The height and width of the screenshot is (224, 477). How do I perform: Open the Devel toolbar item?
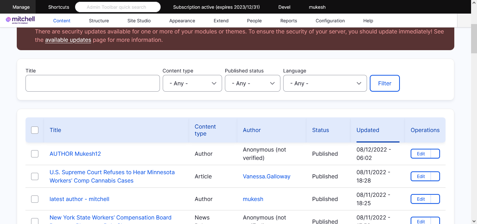pyautogui.click(x=284, y=7)
